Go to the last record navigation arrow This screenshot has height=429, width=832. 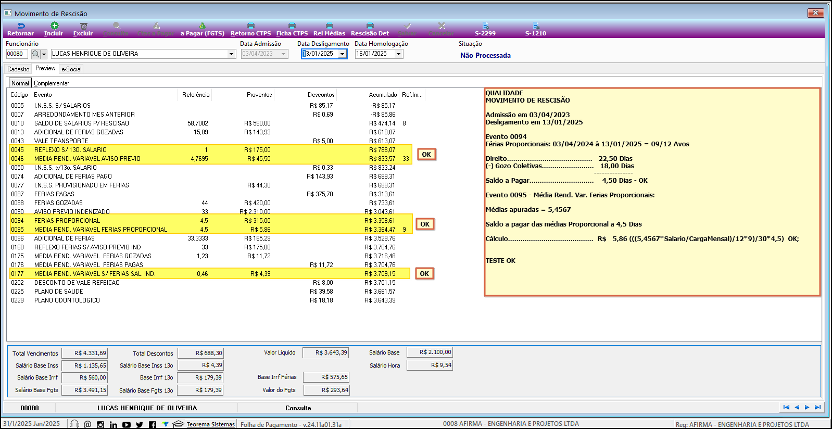tap(817, 407)
